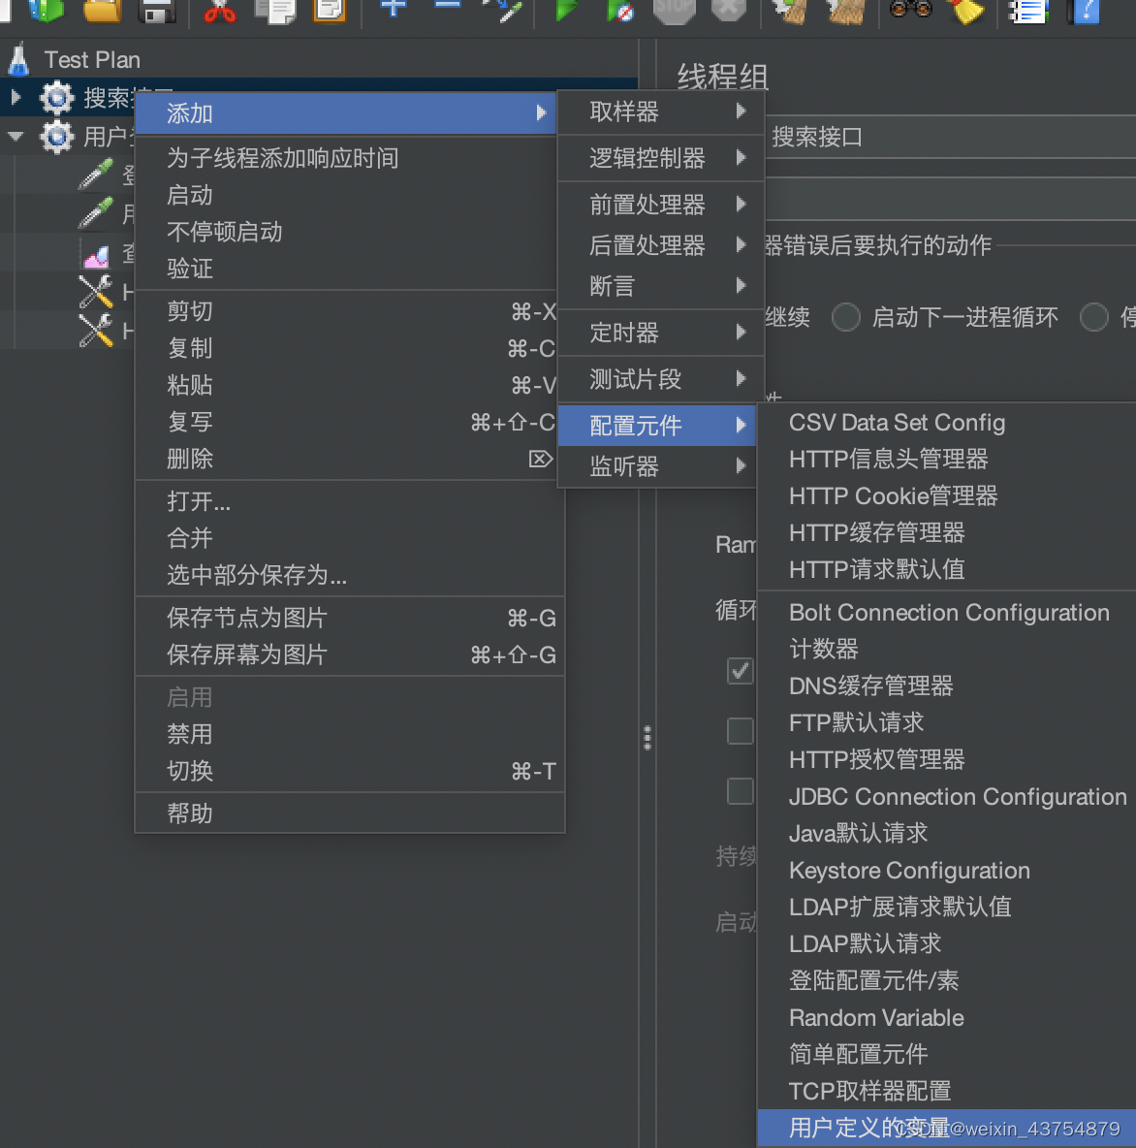Uncheck the ticked checkbox in thread group panel
The height and width of the screenshot is (1148, 1136).
tap(740, 671)
